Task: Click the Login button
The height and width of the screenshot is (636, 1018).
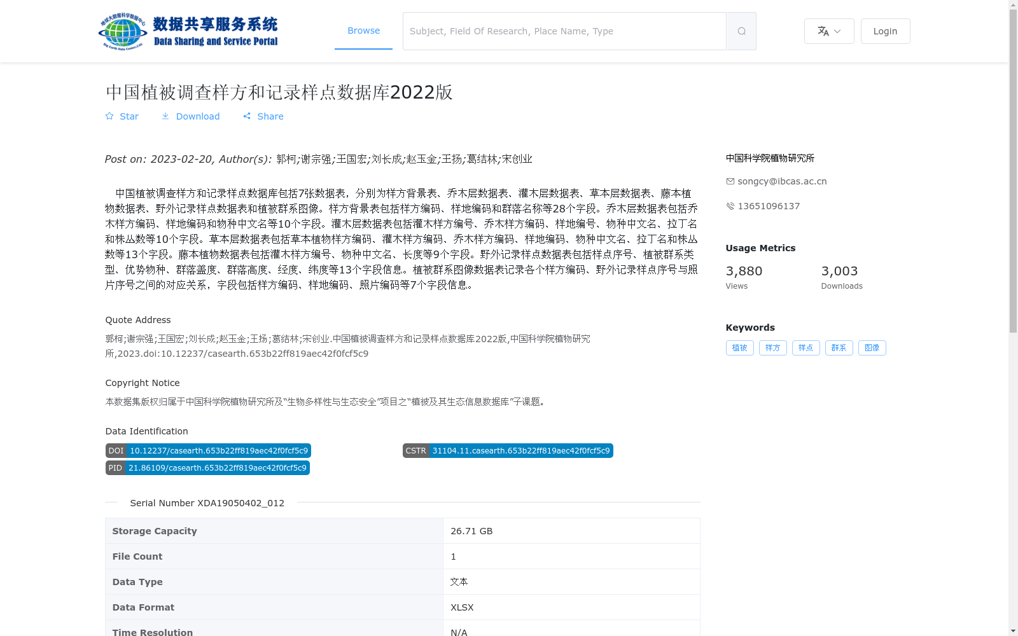Action: pyautogui.click(x=885, y=31)
